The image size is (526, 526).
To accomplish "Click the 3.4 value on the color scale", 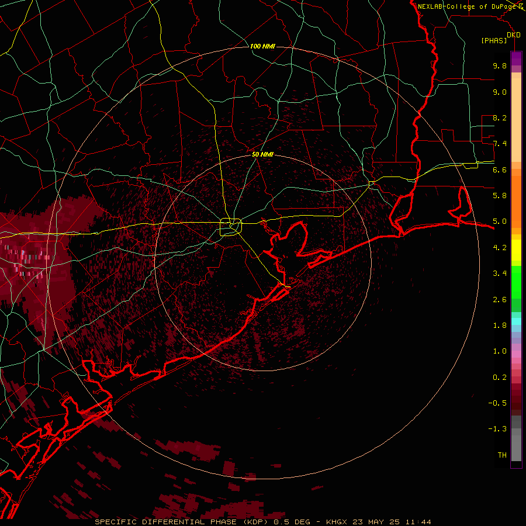I will pyautogui.click(x=500, y=274).
